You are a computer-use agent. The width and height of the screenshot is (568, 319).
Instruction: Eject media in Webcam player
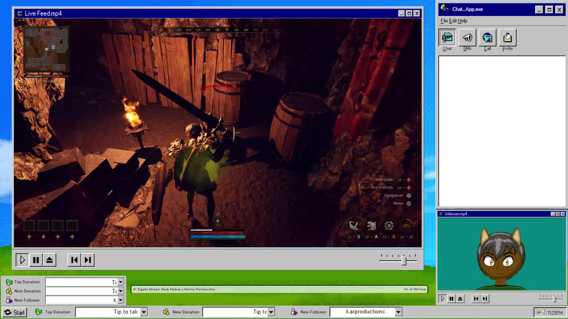coord(460,299)
